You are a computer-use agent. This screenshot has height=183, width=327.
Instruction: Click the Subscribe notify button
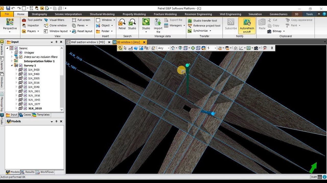pyautogui.click(x=231, y=24)
